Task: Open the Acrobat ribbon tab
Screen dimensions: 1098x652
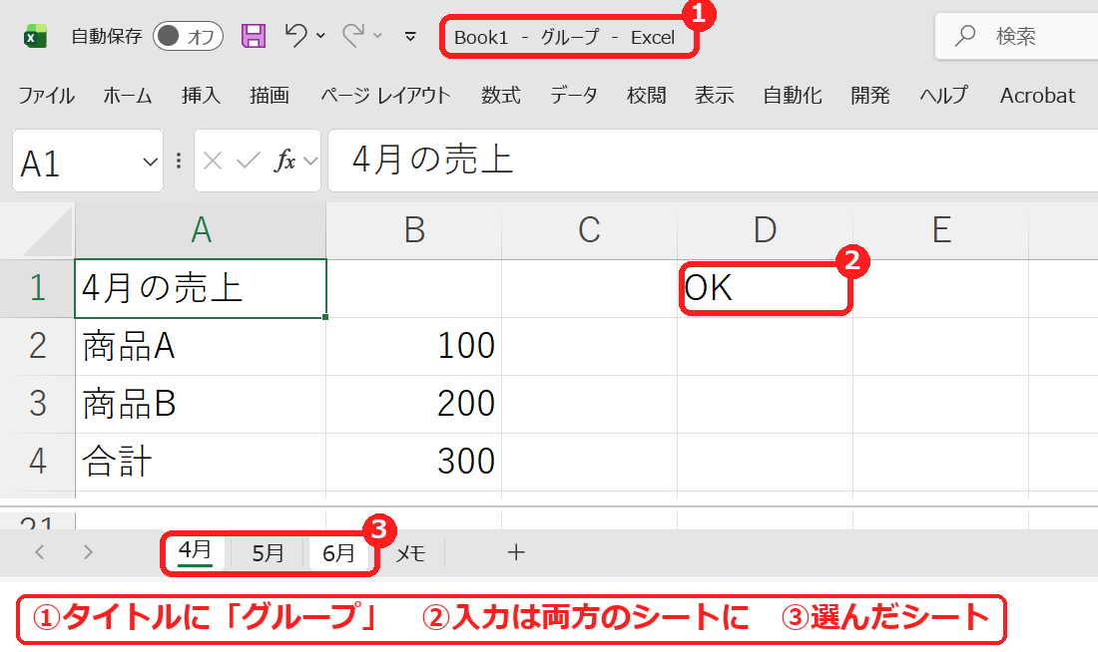Action: click(1037, 95)
